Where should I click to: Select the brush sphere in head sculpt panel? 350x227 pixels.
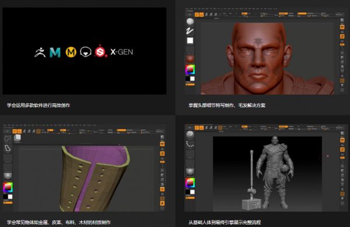coord(190,22)
